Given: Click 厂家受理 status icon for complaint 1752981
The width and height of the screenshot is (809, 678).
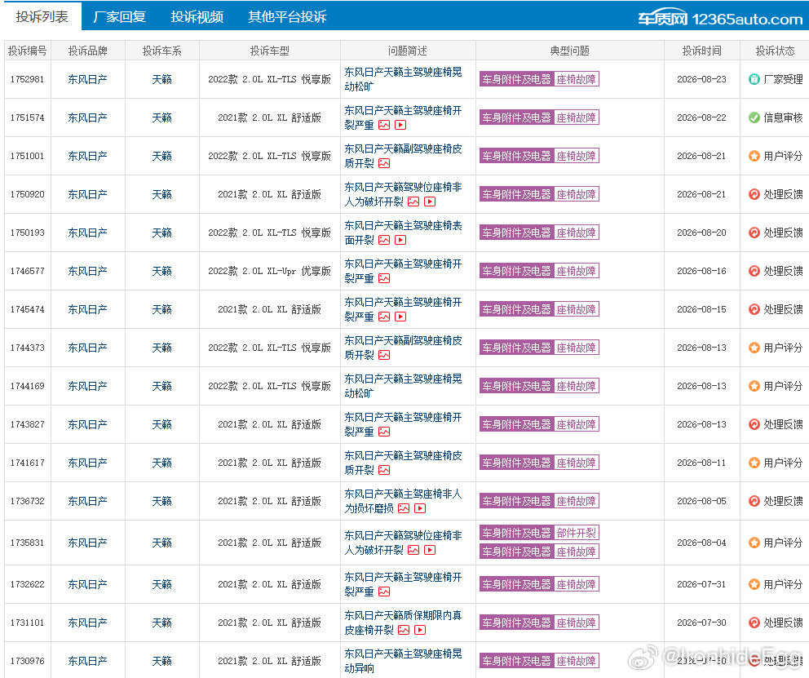Looking at the screenshot, I should click(754, 79).
